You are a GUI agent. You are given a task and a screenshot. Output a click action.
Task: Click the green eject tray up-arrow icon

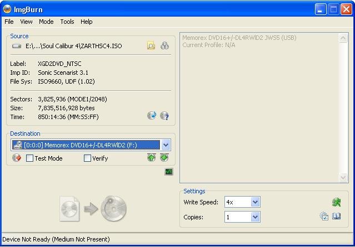pyautogui.click(x=151, y=158)
